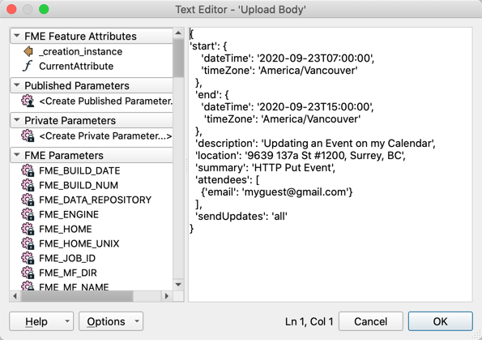Image resolution: width=482 pixels, height=340 pixels.
Task: Click the CurrentAttribute function icon
Action: (x=28, y=66)
